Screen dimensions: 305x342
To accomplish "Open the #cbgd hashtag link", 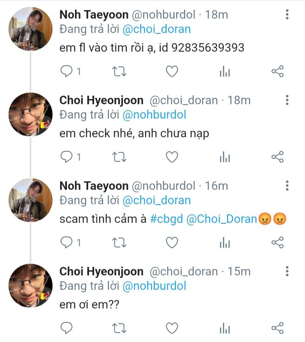I will [x=166, y=219].
